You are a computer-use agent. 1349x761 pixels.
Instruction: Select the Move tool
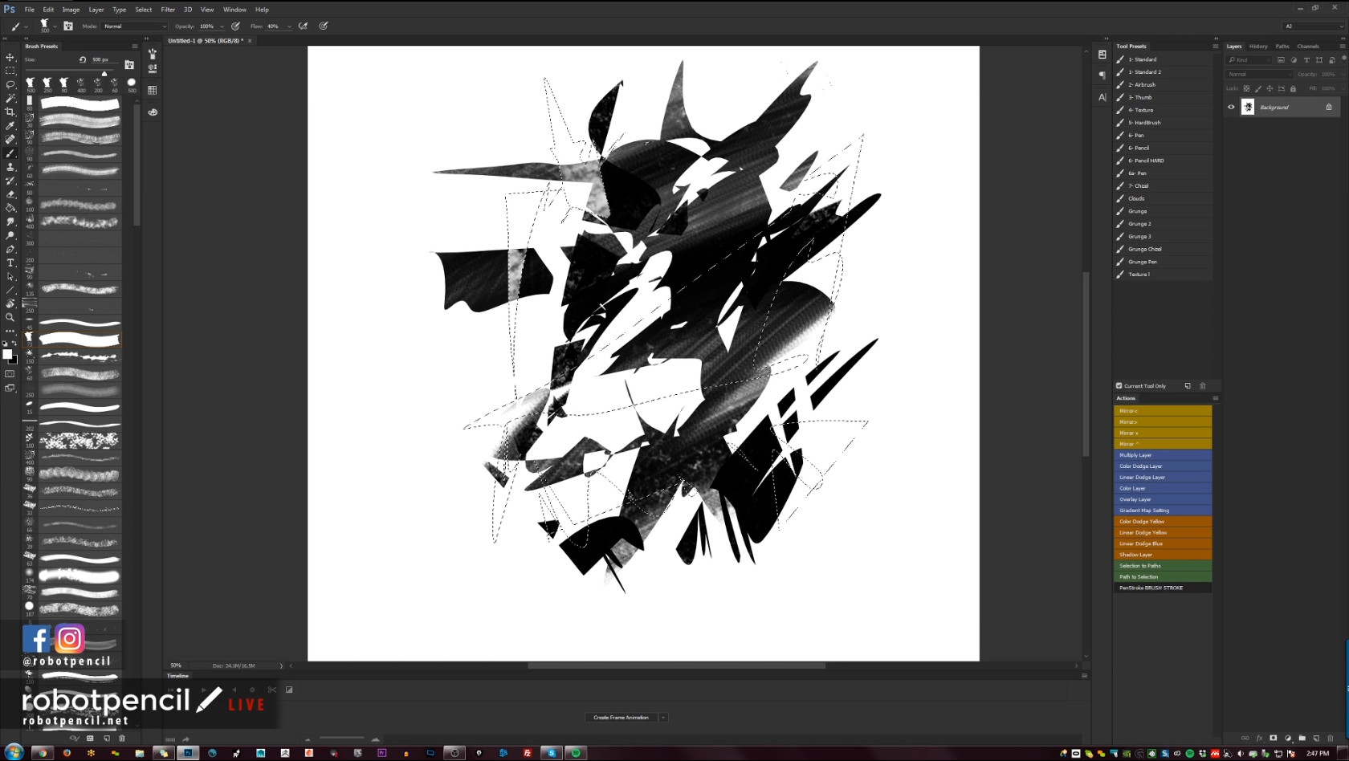tap(10, 57)
